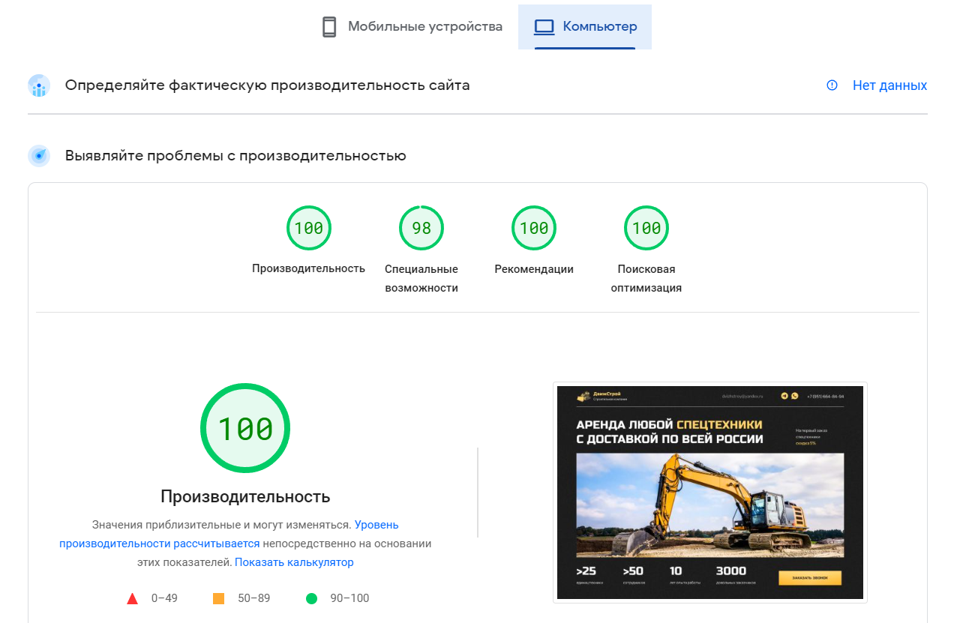Open the Нет данных link
Screen dimensions: 972x623
(889, 85)
